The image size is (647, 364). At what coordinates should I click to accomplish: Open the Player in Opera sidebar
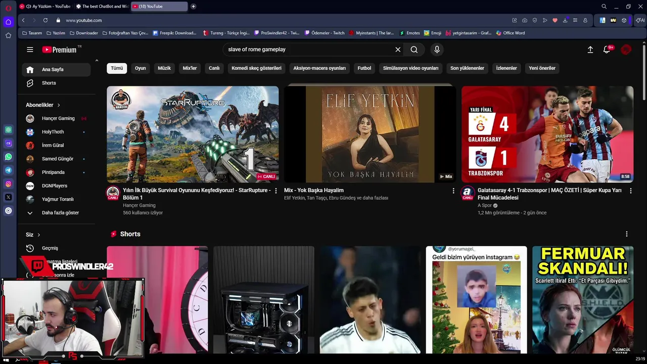tap(8, 211)
